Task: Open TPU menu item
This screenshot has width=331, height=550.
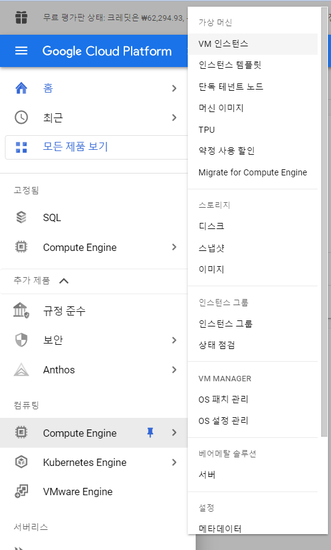Action: coord(253,130)
